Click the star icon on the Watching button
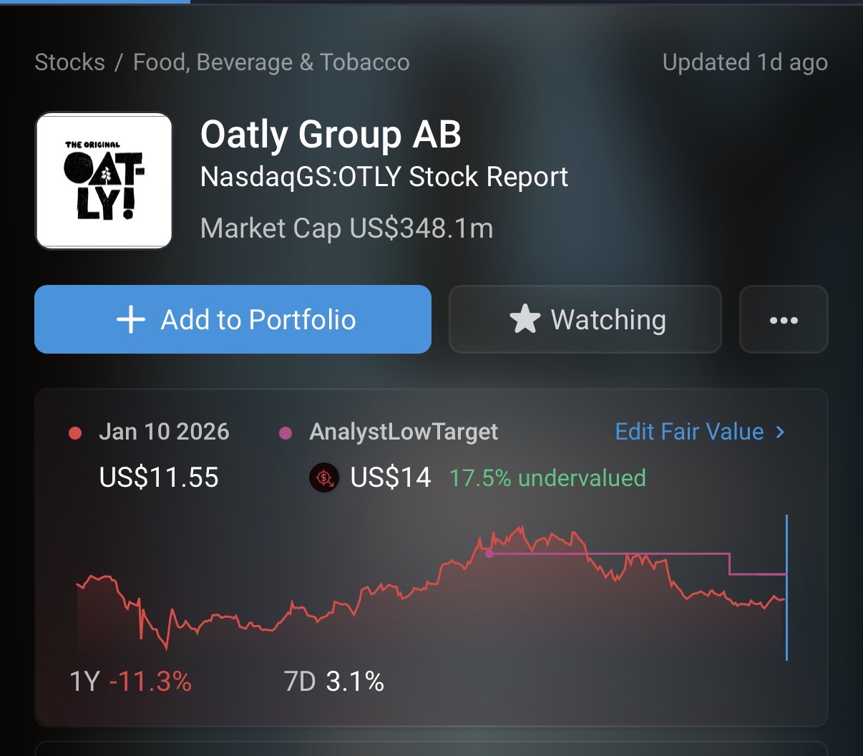 coord(525,319)
